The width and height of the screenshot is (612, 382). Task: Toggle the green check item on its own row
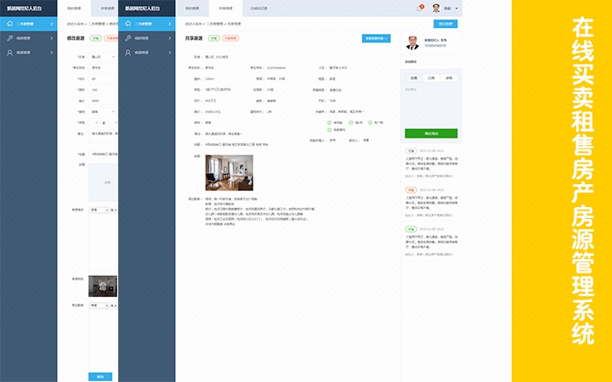pos(330,130)
